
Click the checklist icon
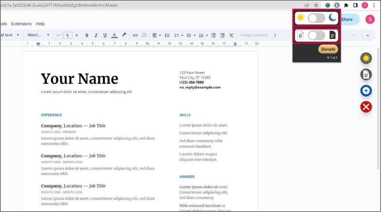tap(176, 35)
